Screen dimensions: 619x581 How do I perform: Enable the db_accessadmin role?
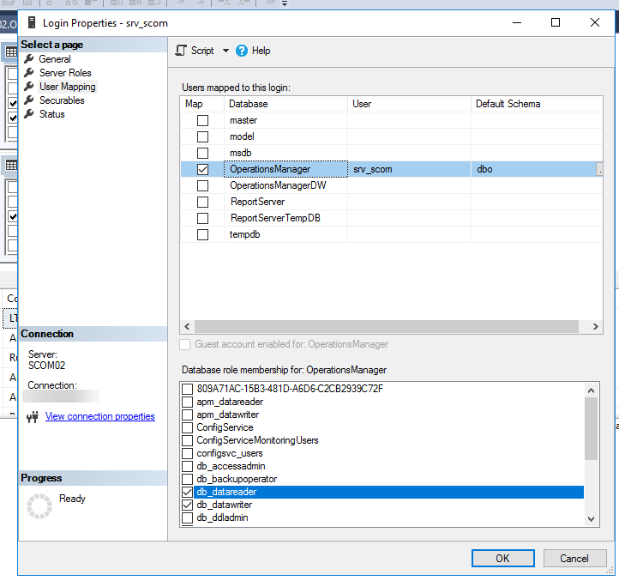[187, 466]
